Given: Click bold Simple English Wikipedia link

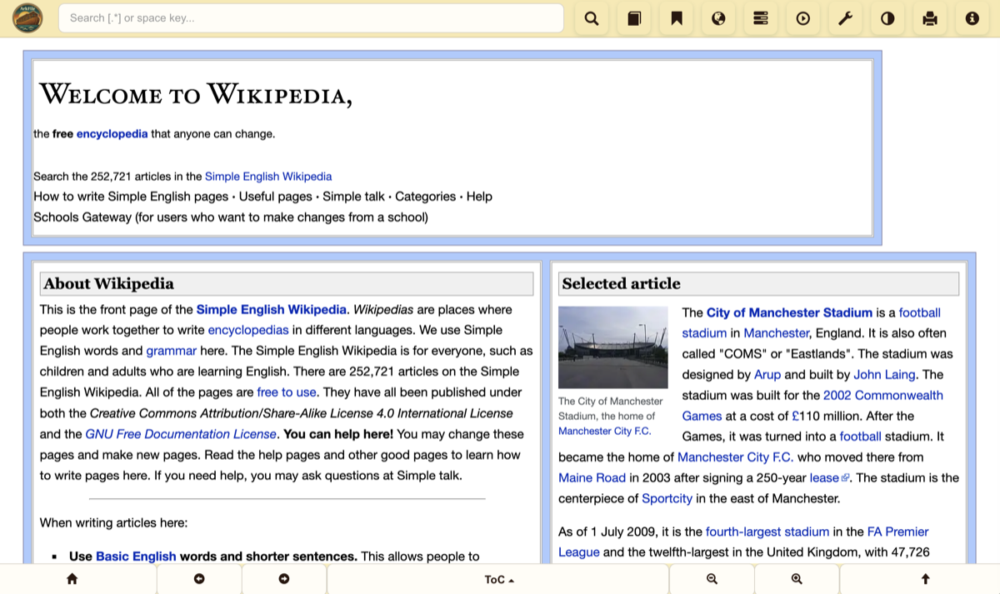Looking at the screenshot, I should [x=272, y=309].
